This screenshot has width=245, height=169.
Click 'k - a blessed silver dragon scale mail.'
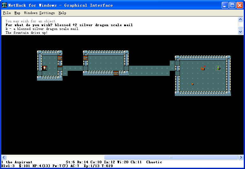(42, 29)
